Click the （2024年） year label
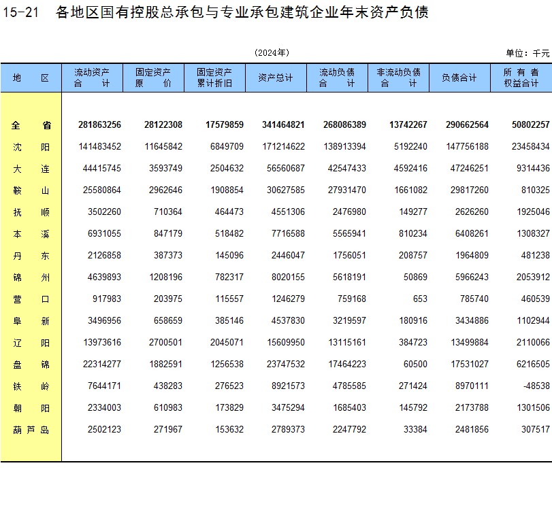The height and width of the screenshot is (506, 552). click(272, 53)
